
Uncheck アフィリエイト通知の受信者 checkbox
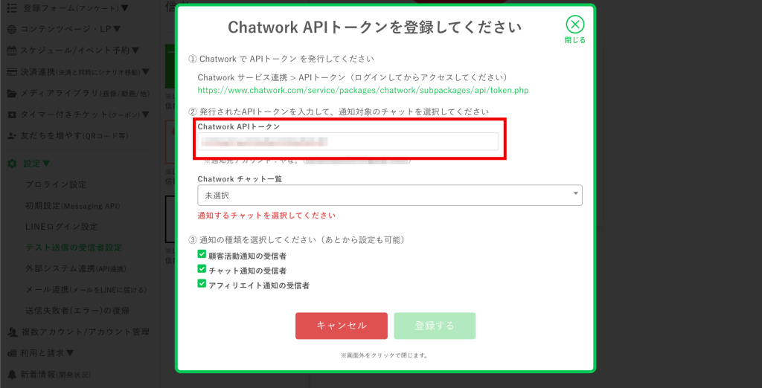(202, 283)
